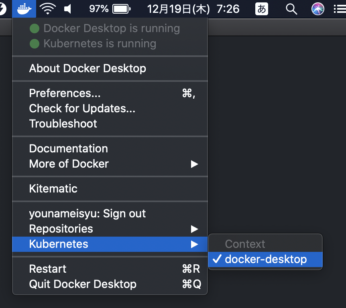
Task: Click the volume speaker icon
Action: 67,9
